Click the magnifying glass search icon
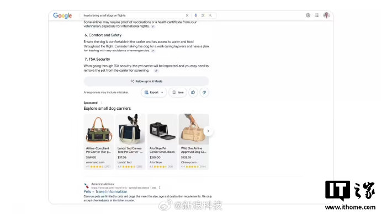The width and height of the screenshot is (381, 214). coord(210,15)
